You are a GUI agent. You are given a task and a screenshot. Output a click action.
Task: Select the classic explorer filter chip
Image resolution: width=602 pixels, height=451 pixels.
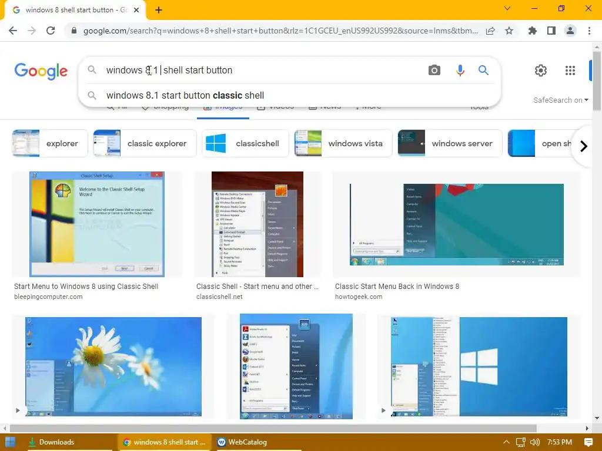[145, 143]
